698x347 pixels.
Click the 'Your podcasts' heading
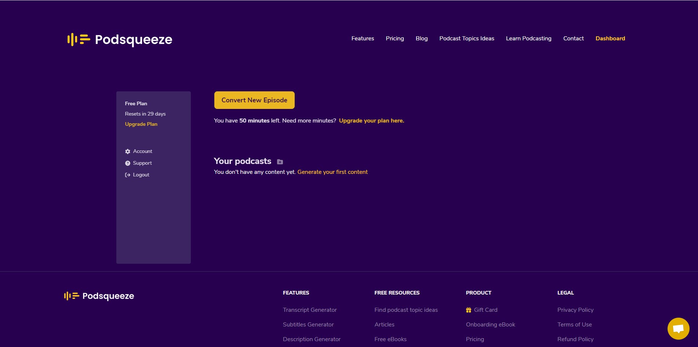pyautogui.click(x=243, y=161)
